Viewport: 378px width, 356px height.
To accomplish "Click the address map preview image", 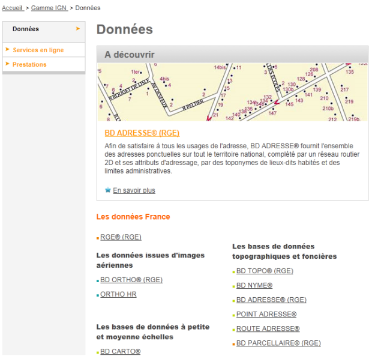I will pyautogui.click(x=232, y=92).
